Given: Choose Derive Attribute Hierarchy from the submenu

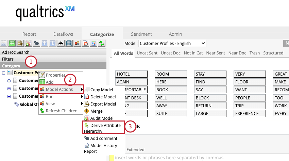Looking at the screenshot, I should click(102, 128).
